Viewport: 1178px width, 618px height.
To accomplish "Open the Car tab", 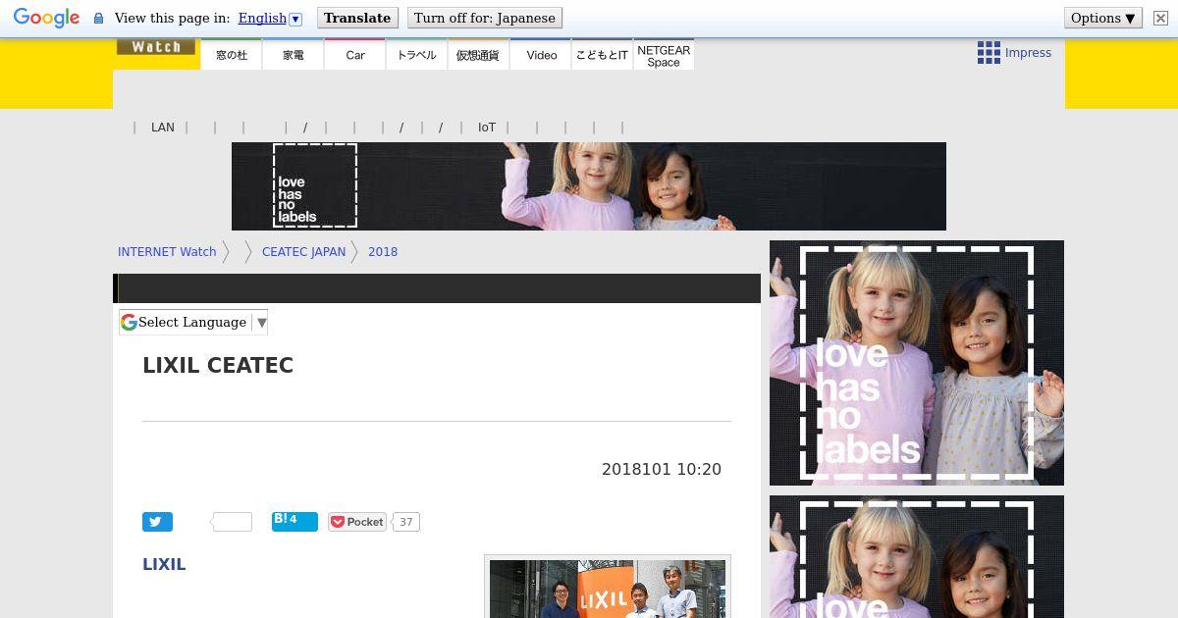I will click(x=355, y=55).
